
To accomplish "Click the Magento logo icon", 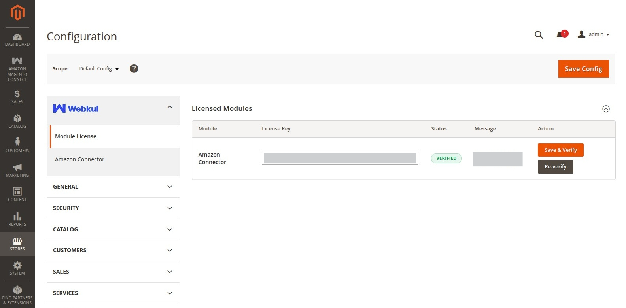I will [x=17, y=13].
